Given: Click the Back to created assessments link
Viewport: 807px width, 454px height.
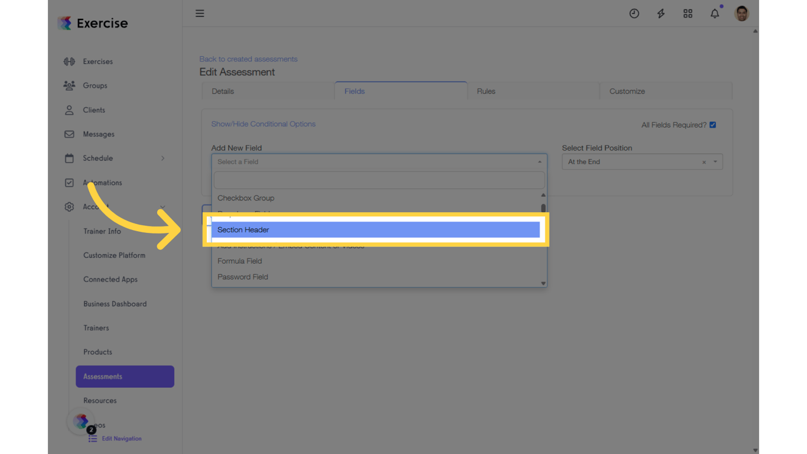Looking at the screenshot, I should tap(248, 59).
